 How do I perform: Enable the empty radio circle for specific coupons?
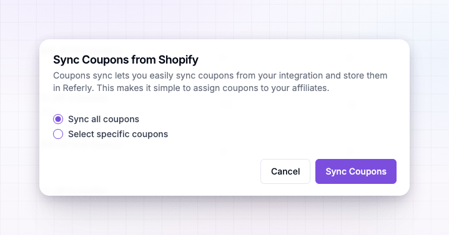point(58,134)
